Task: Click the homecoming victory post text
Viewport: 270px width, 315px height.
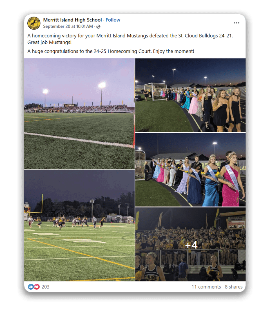Action: 130,39
